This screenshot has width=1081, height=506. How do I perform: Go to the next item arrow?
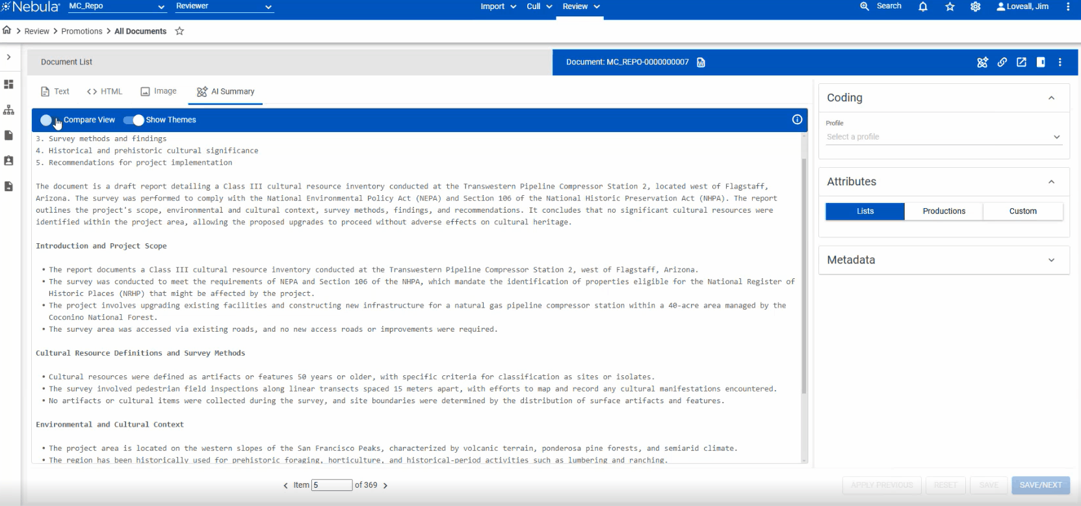point(385,486)
